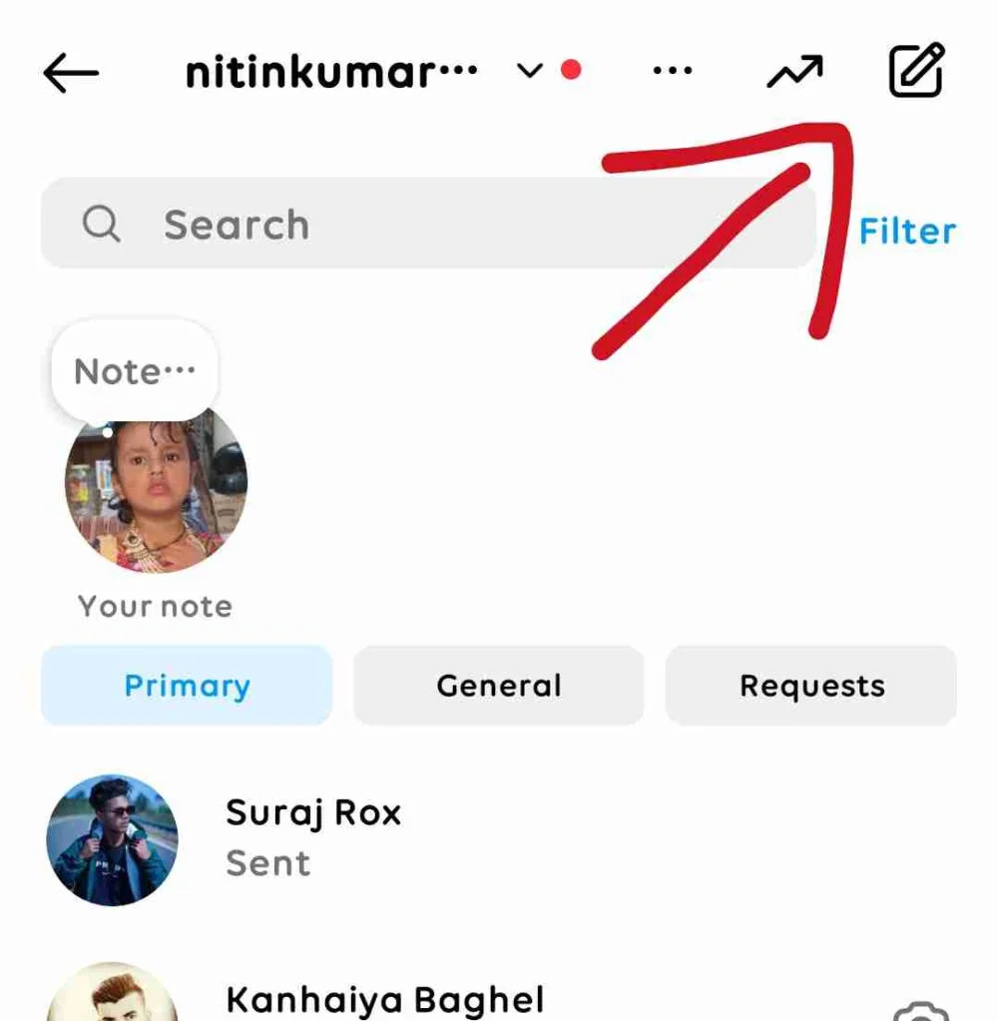Switch to the Primary tab
Screen dimensions: 998x1021
187,686
